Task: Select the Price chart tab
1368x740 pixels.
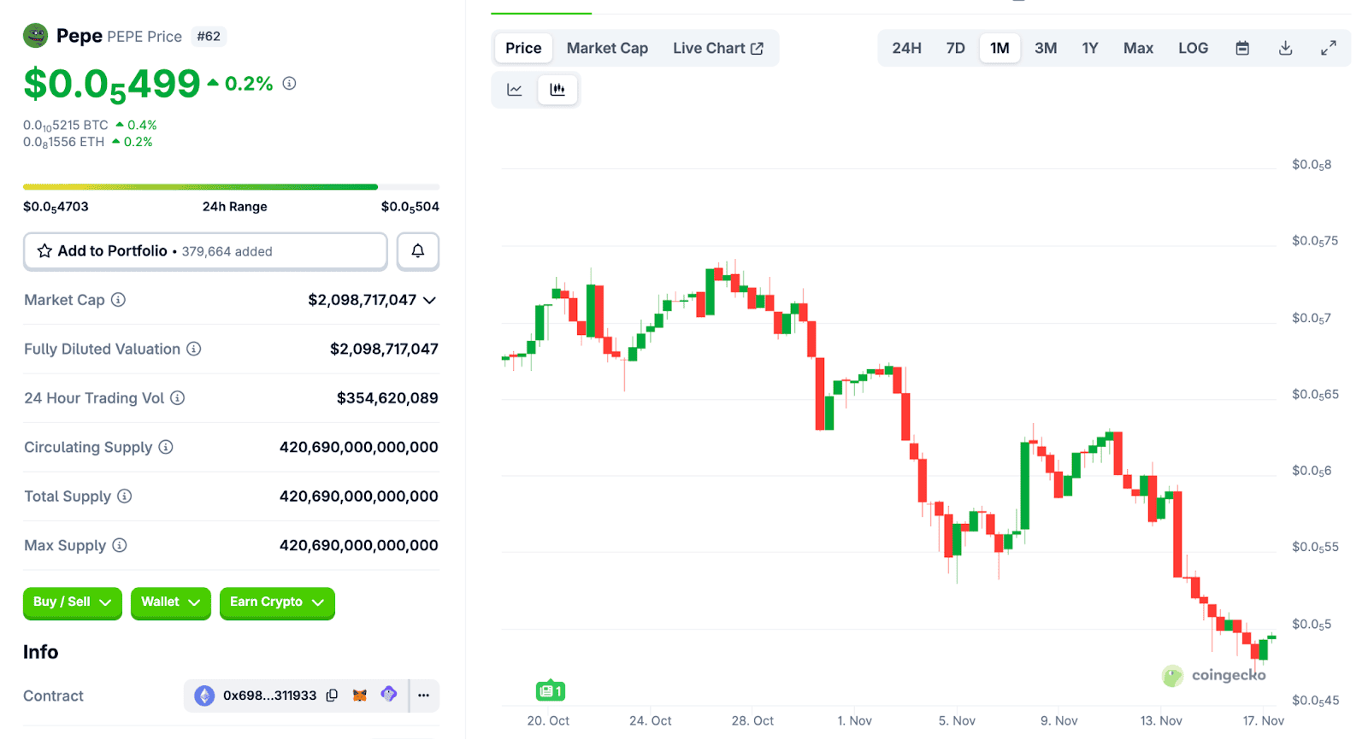Action: [x=523, y=49]
